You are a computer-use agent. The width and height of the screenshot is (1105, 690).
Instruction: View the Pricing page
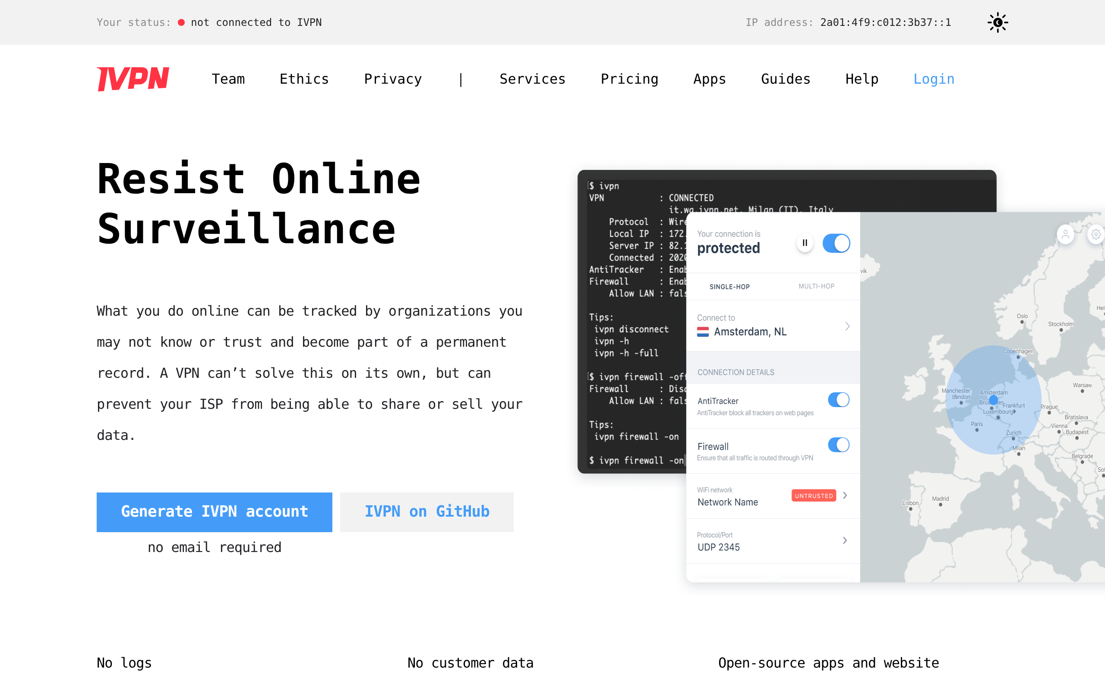(x=629, y=79)
